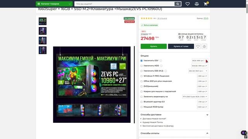248x139 pixels.
Task: Enable Bluetooth адаптер 5.0 option
Action: pyautogui.click(x=141, y=102)
